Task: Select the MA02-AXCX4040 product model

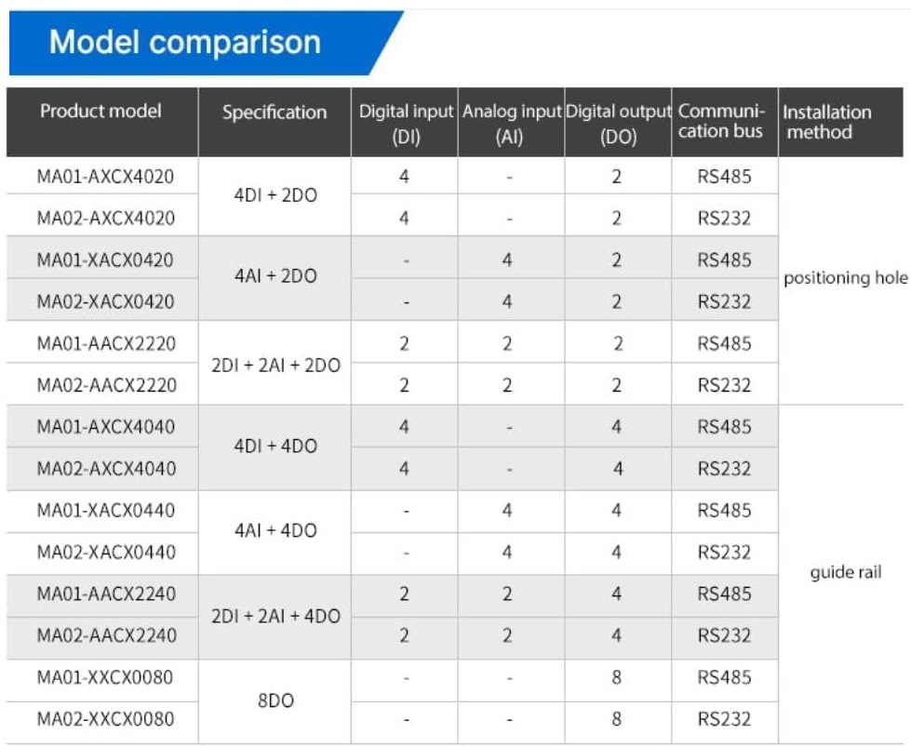Action: 106,469
